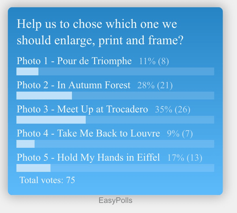Click the filled part of Photo 5's result bar
The width and height of the screenshot is (237, 213).
click(34, 168)
